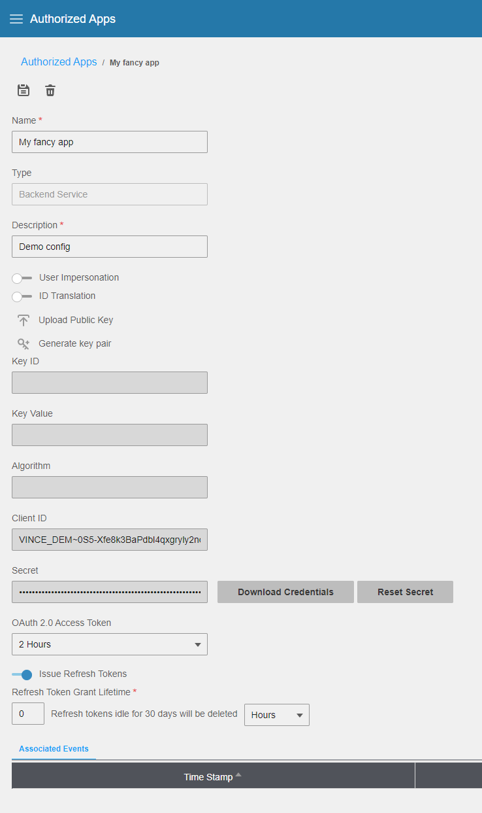Go to the Authorized Apps breadcrumb link
The width and height of the screenshot is (482, 813).
(59, 62)
